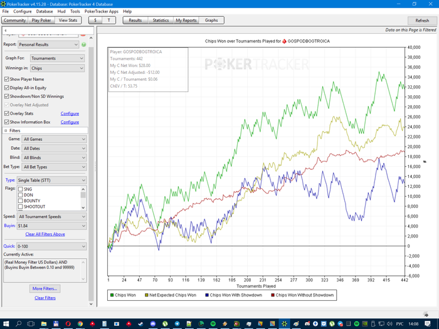Open the Database menu
Image resolution: width=439 pixels, height=329 pixels.
pos(45,11)
